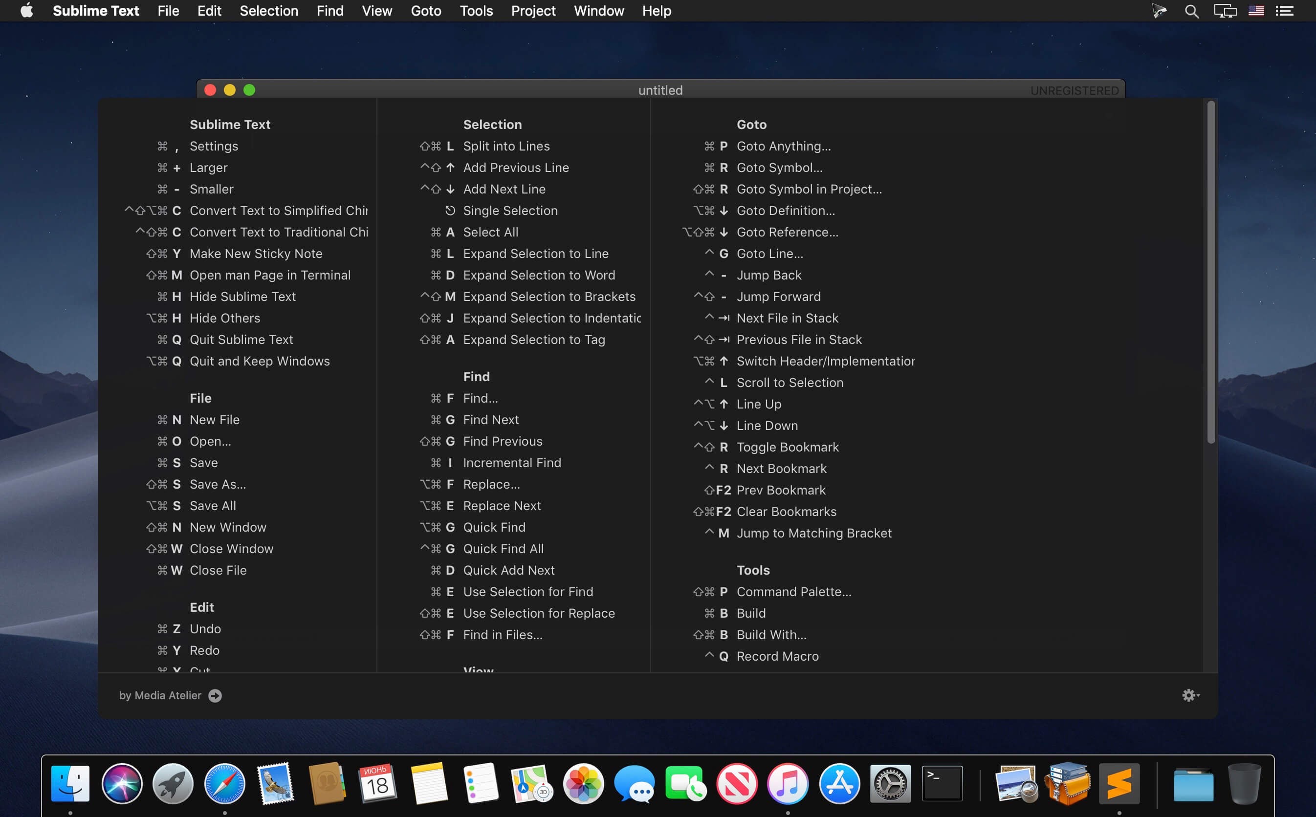The width and height of the screenshot is (1316, 817).
Task: Click the US flag input source icon
Action: tap(1256, 11)
